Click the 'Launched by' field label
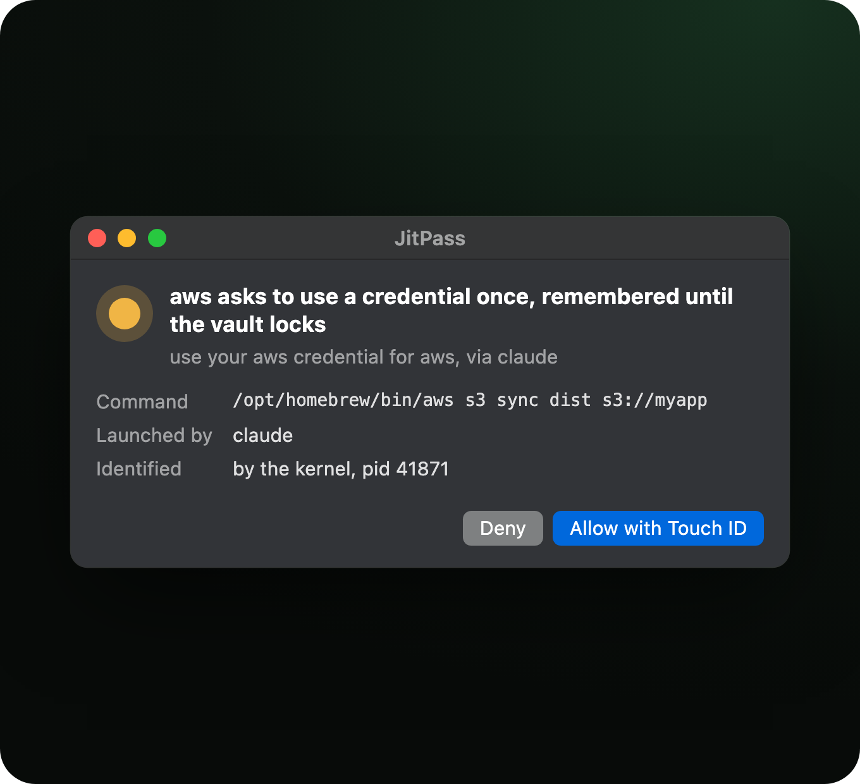Image resolution: width=860 pixels, height=784 pixels. (x=154, y=436)
